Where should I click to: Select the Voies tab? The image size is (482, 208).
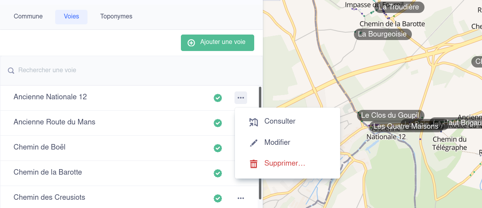point(71,16)
